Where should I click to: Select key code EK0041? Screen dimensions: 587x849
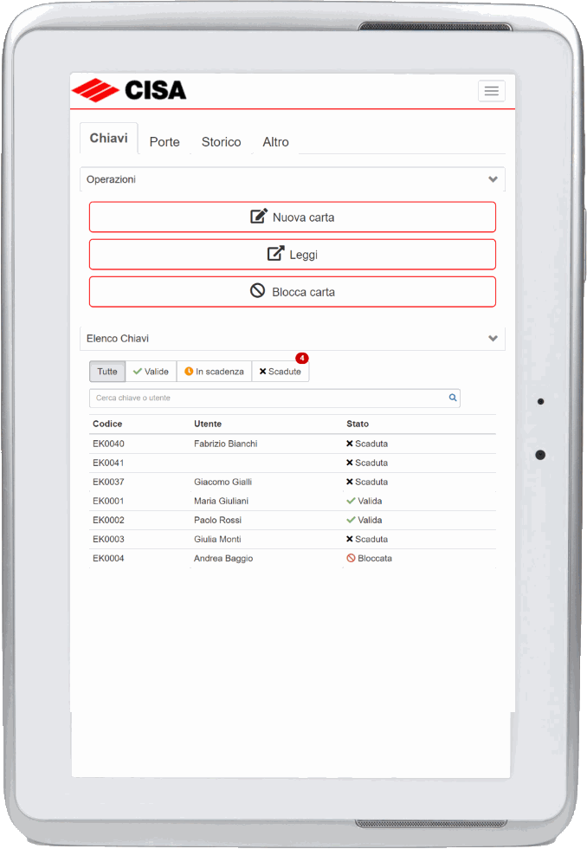click(x=108, y=463)
